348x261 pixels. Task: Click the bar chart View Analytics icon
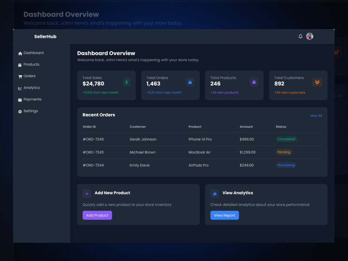click(214, 194)
